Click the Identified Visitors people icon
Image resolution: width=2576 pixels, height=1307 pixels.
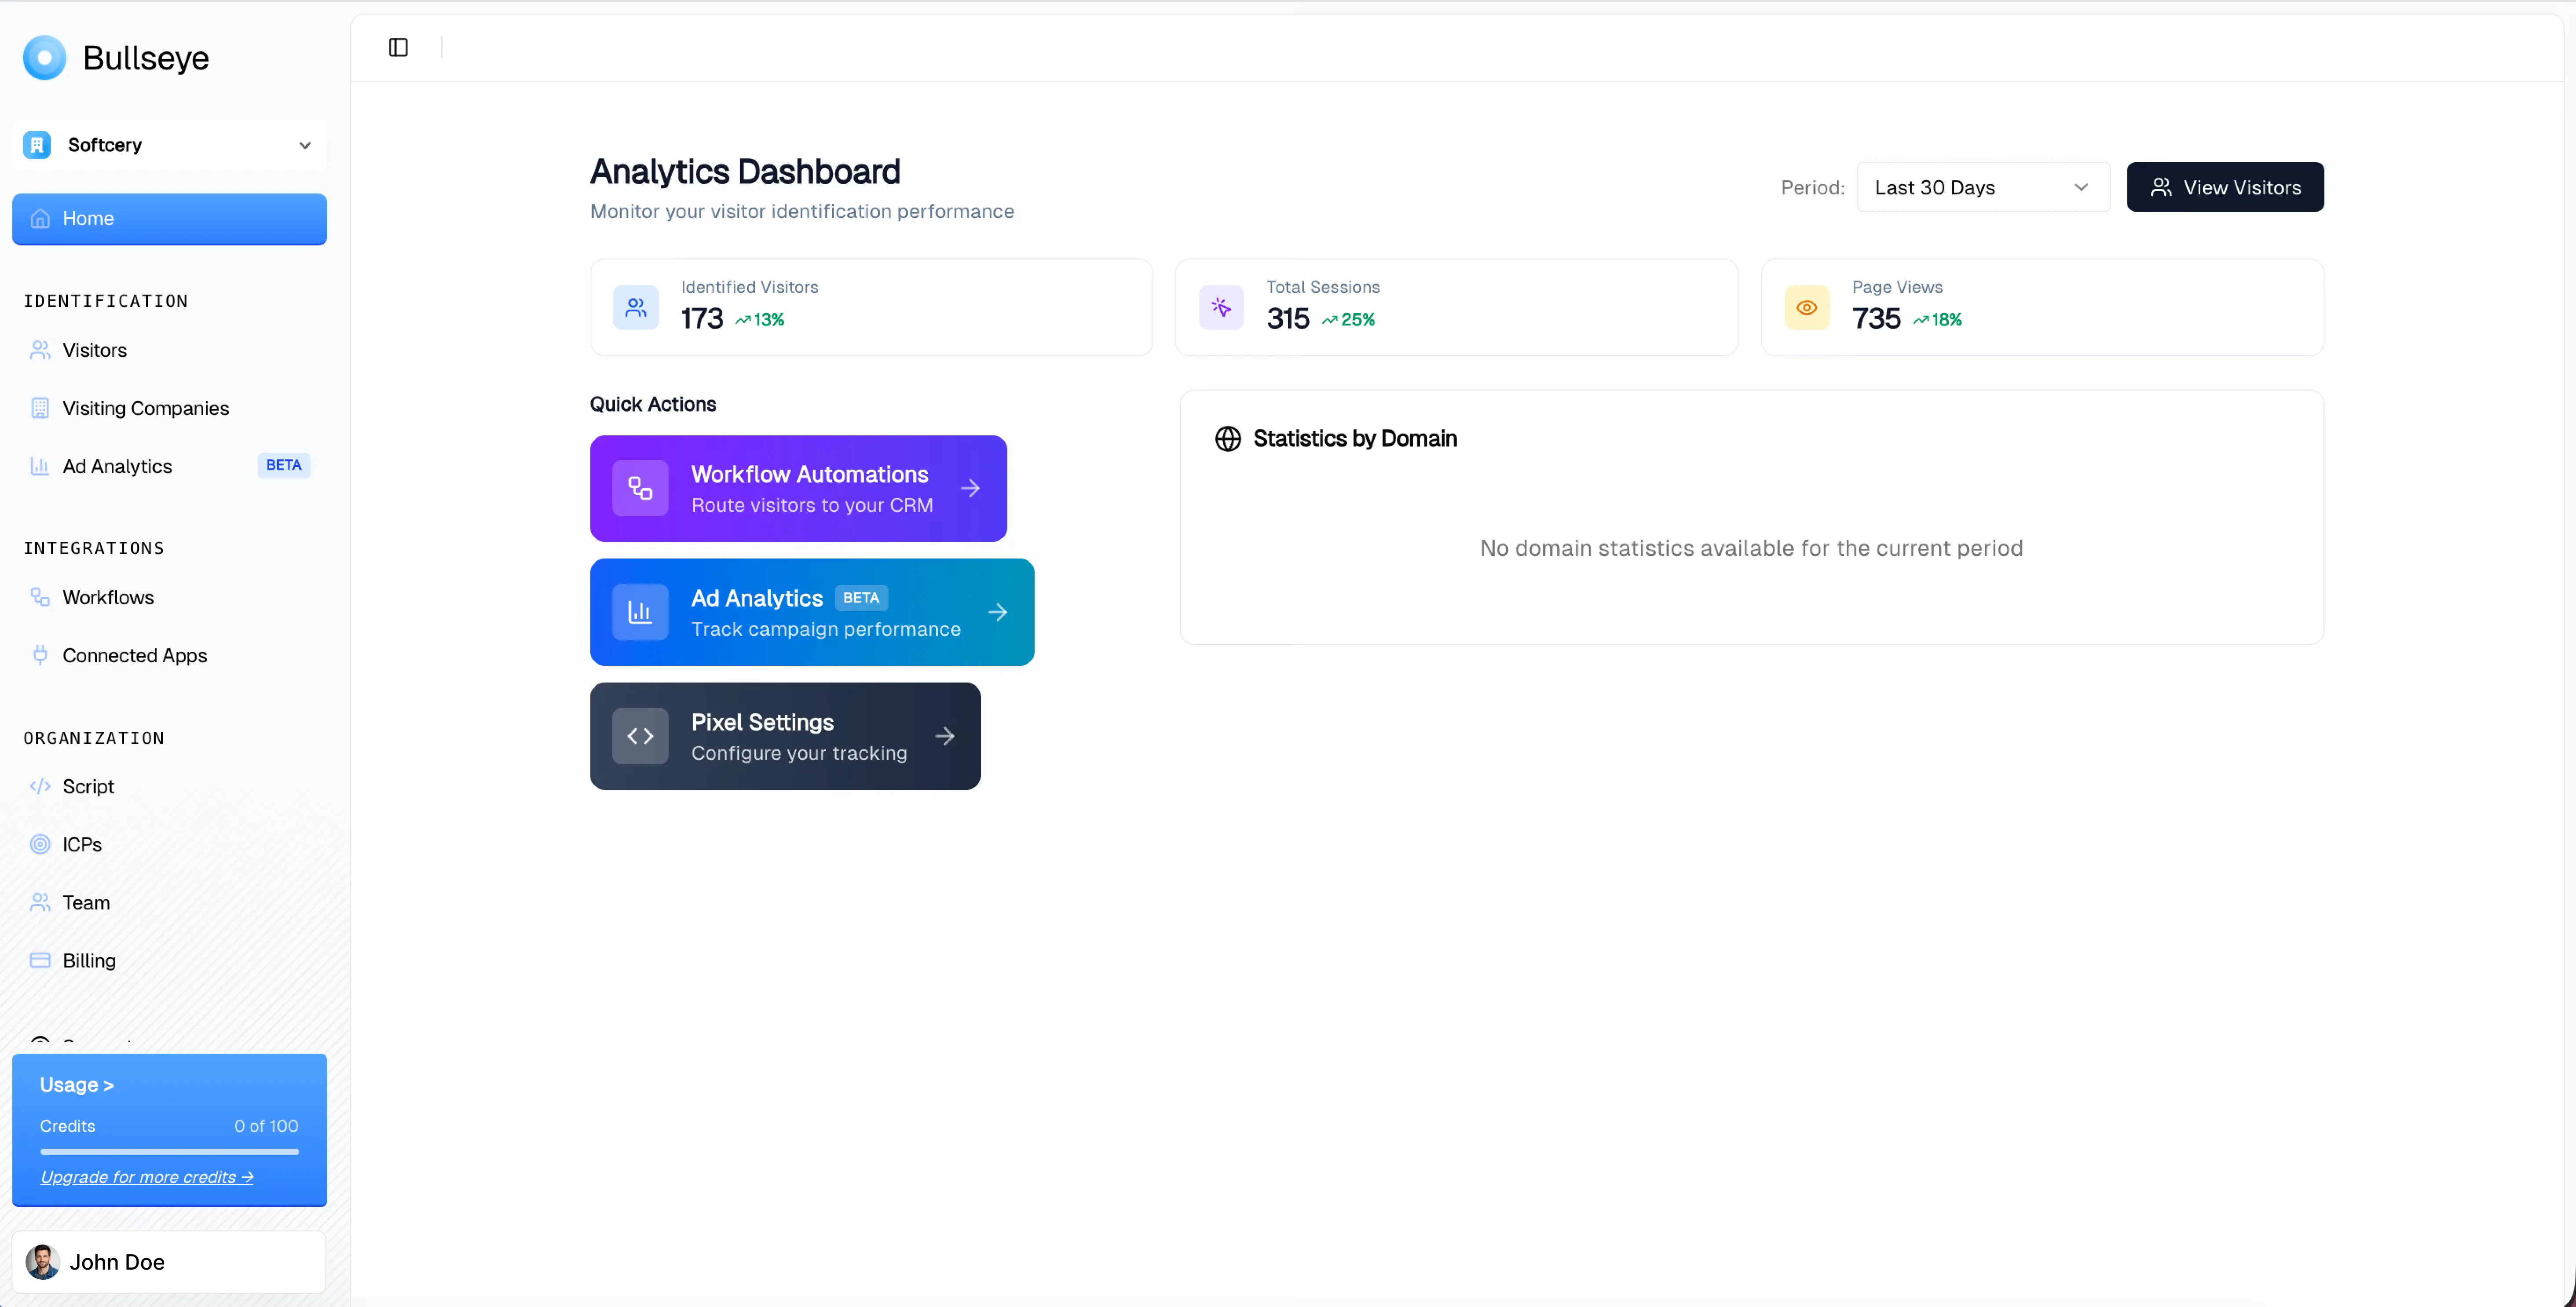point(636,307)
